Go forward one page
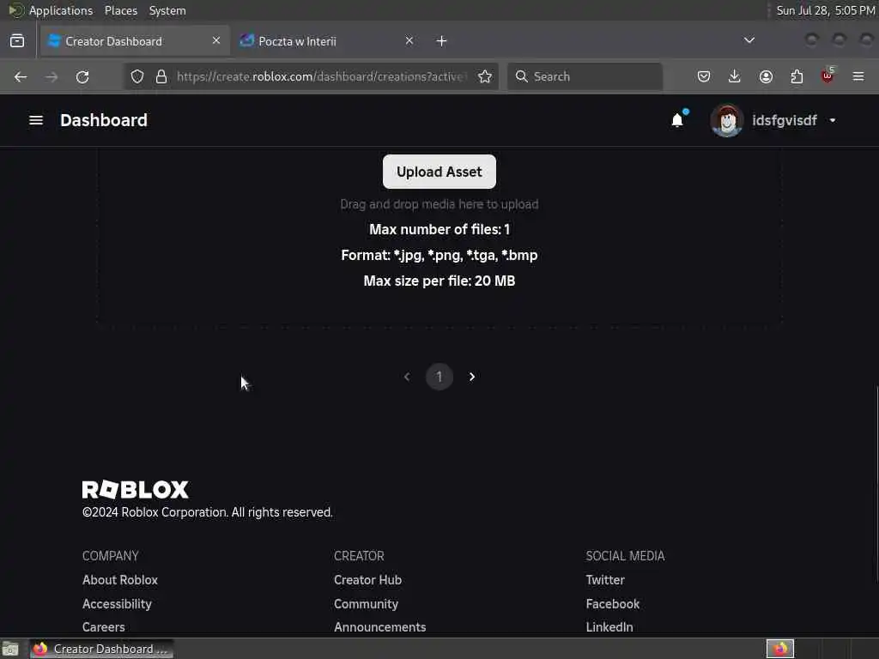The height and width of the screenshot is (659, 879). coord(52,76)
